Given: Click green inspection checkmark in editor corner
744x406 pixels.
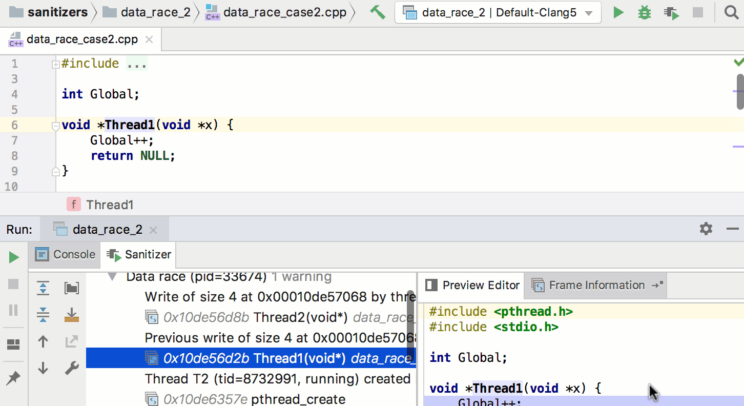Looking at the screenshot, I should click(738, 62).
